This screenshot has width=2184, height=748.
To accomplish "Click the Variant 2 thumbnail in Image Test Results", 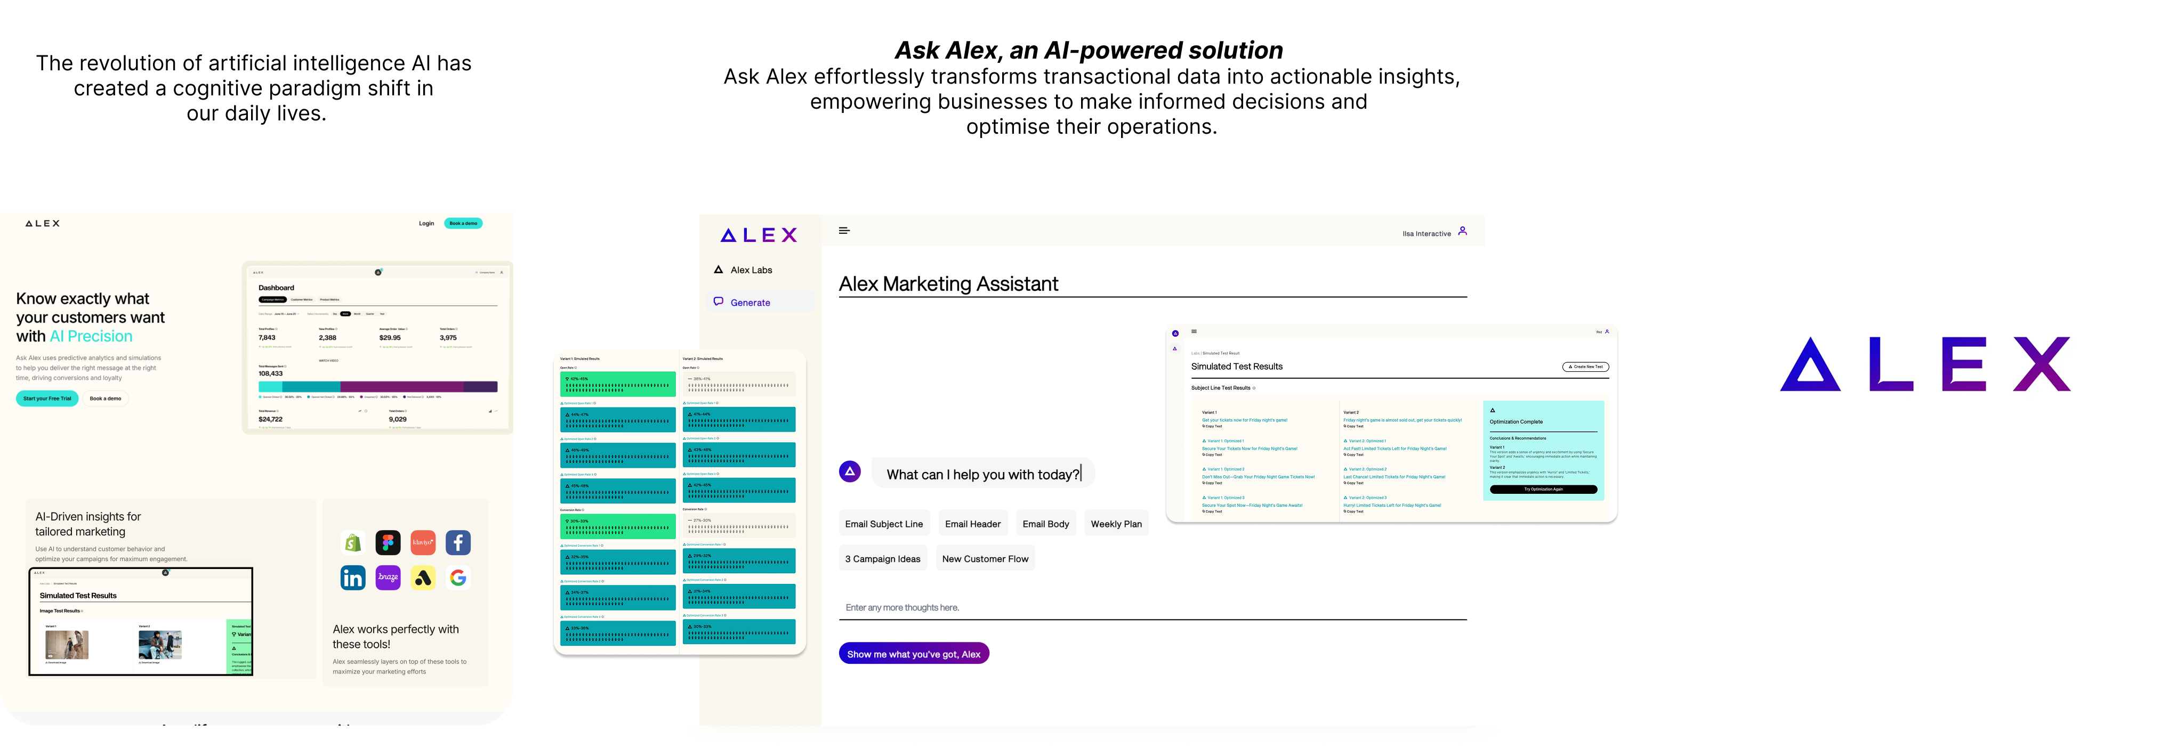I will point(160,646).
